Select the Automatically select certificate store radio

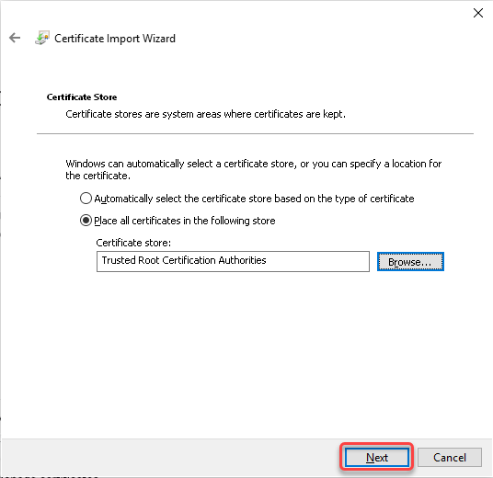point(86,199)
